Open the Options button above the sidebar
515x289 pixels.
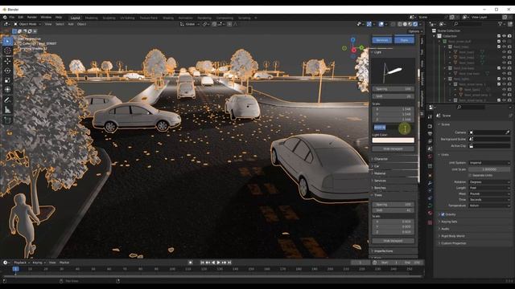[415, 31]
